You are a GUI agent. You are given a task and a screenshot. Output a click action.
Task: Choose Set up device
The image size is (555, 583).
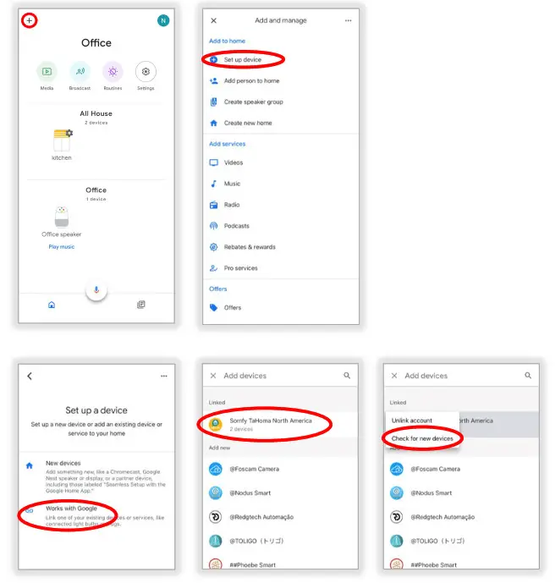[281, 59]
